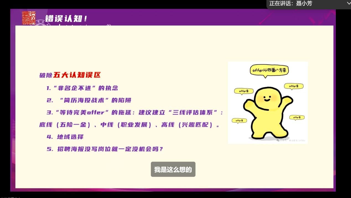Click the subtitle caption '我是这么想的'
Image resolution: width=351 pixels, height=198 pixels.
[173, 169]
